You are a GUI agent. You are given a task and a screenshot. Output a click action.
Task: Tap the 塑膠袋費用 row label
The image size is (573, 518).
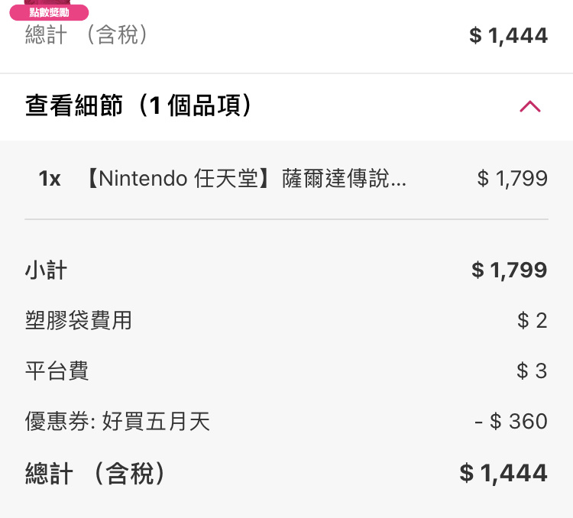tap(78, 320)
